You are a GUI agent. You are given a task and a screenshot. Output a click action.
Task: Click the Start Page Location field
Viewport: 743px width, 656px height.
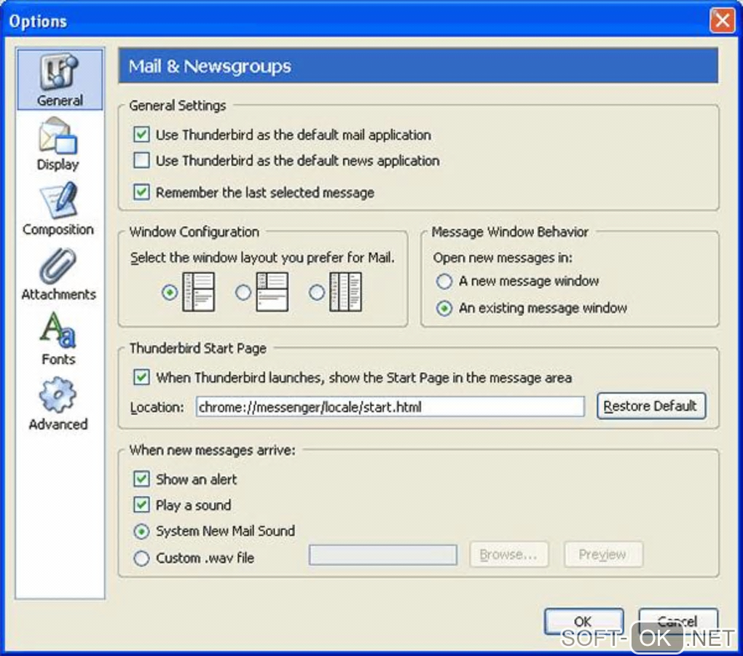[x=390, y=407]
